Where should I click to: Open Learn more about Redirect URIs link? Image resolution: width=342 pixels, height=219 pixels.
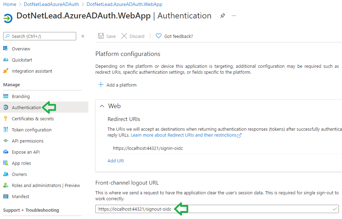tap(183, 135)
